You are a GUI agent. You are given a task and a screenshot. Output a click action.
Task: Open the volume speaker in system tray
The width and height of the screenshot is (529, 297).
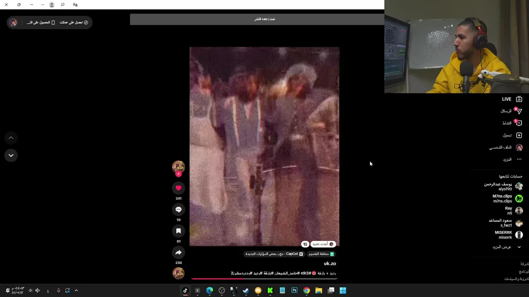point(30,290)
